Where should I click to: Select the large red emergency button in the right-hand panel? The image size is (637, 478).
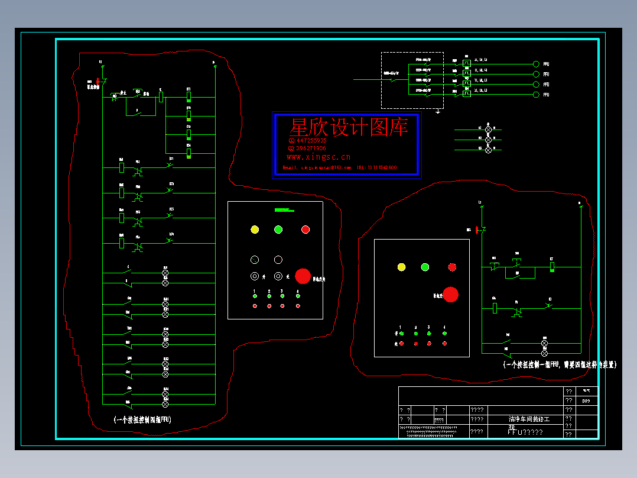pos(450,295)
